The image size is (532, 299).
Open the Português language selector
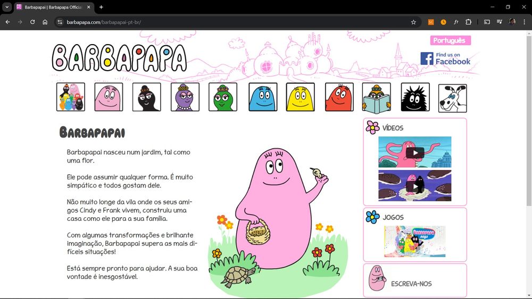click(x=451, y=40)
